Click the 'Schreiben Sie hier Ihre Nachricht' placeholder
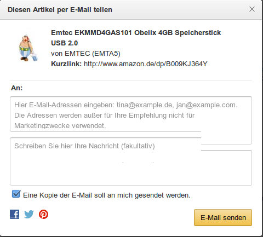 84,146
